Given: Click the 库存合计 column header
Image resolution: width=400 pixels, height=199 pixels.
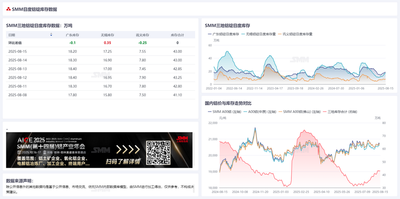Looking at the screenshot, I should point(177,35).
